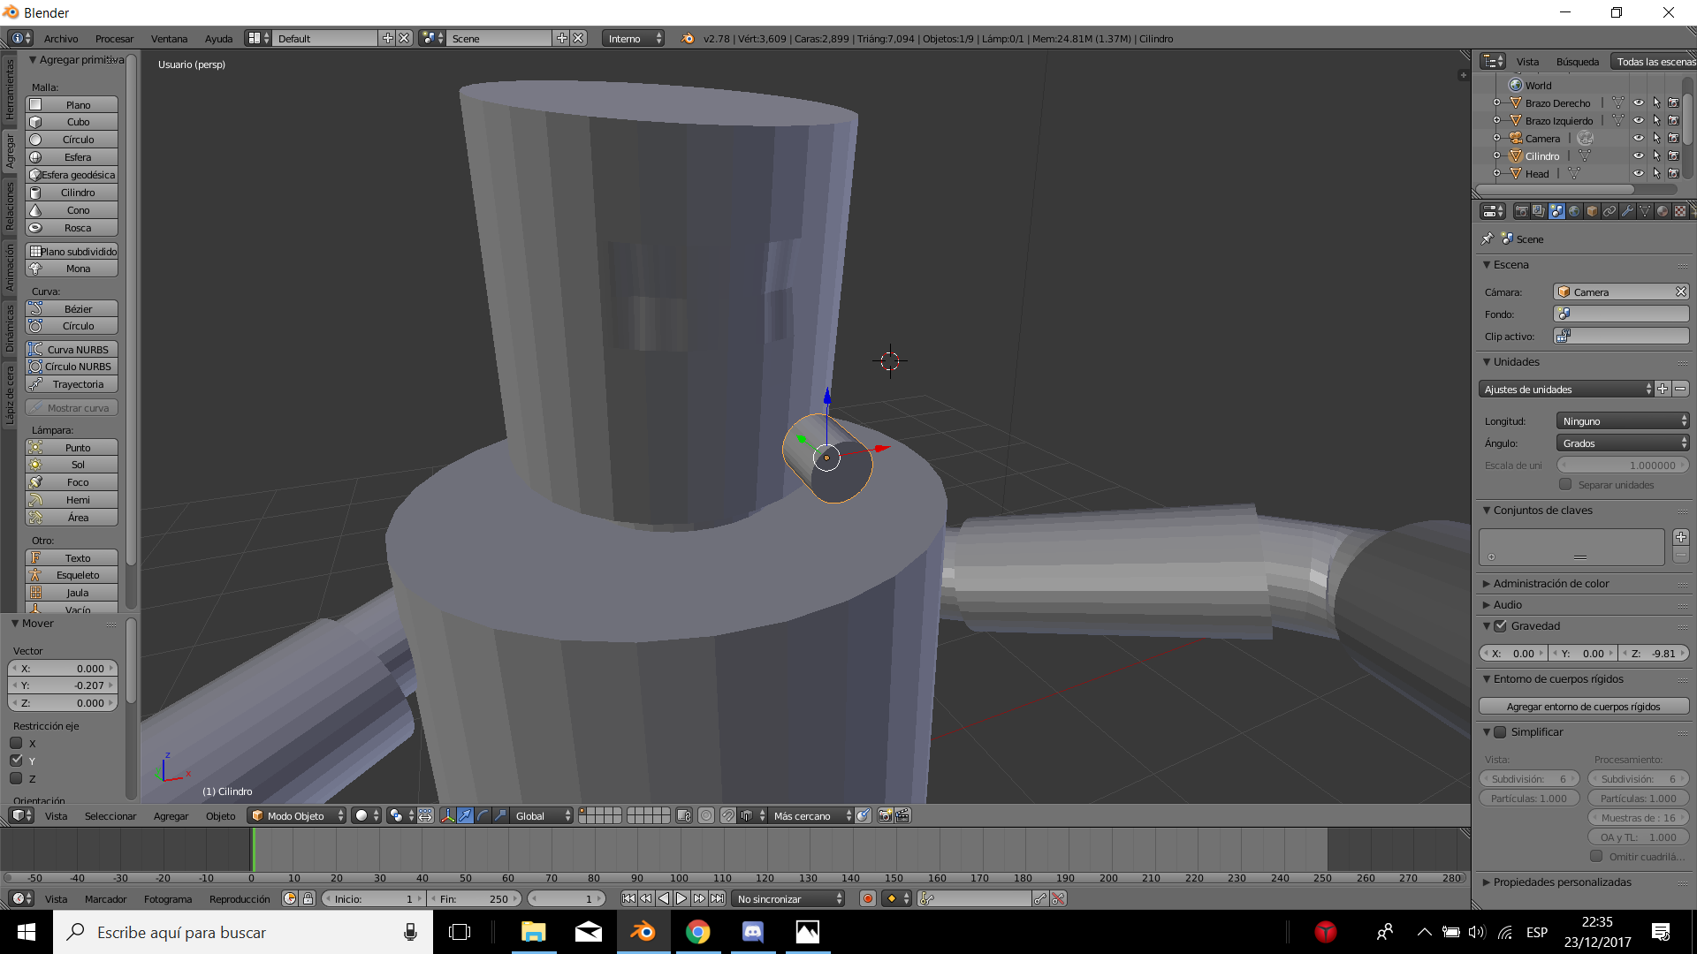Open the Render properties tab
The height and width of the screenshot is (954, 1697).
point(1521,211)
